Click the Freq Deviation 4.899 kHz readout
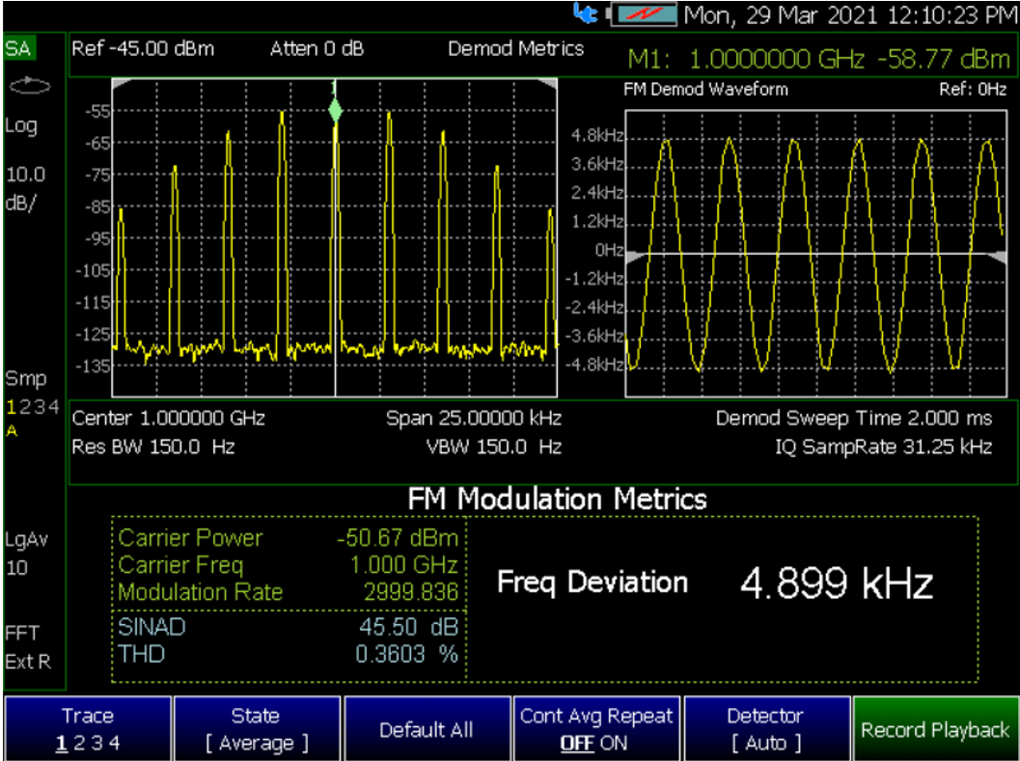 tap(716, 583)
